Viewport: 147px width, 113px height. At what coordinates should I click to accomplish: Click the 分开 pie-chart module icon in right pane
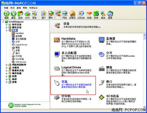pyautogui.click(x=102, y=54)
